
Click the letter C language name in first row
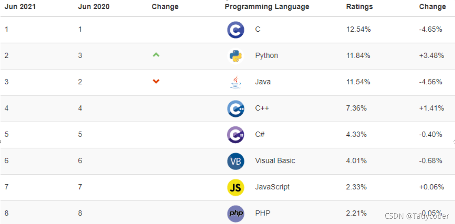click(258, 29)
